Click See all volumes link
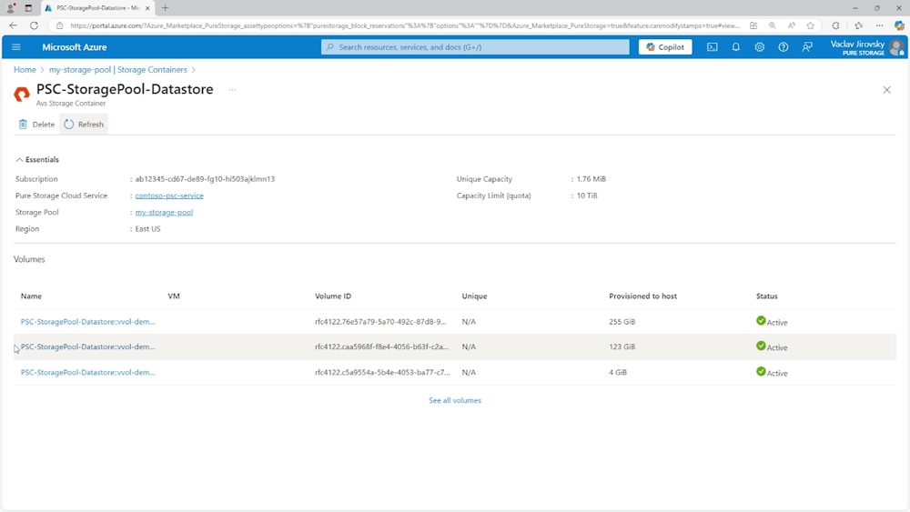Screen dimensions: 910x512 [455, 400]
